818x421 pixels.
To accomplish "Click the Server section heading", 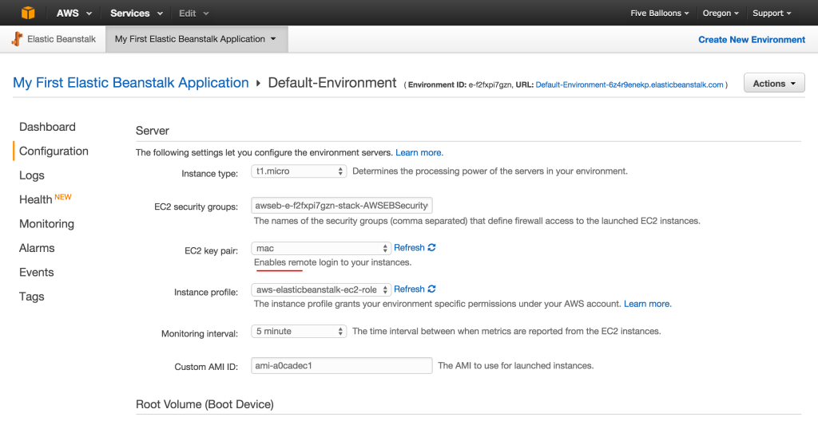I will [153, 131].
